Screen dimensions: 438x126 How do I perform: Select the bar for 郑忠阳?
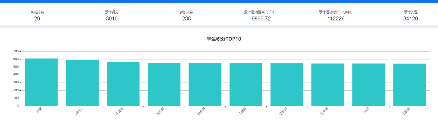tap(164, 84)
